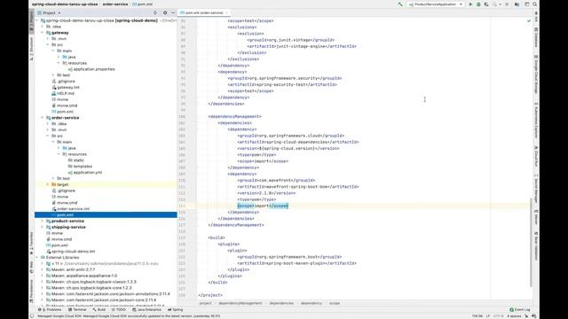The image size is (568, 319).
Task: Open the Java Enterprise tool window
Action: tap(146, 310)
